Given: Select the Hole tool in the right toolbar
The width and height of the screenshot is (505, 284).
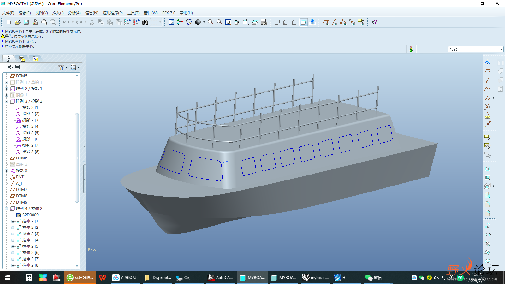Looking at the screenshot, I should point(488,169).
